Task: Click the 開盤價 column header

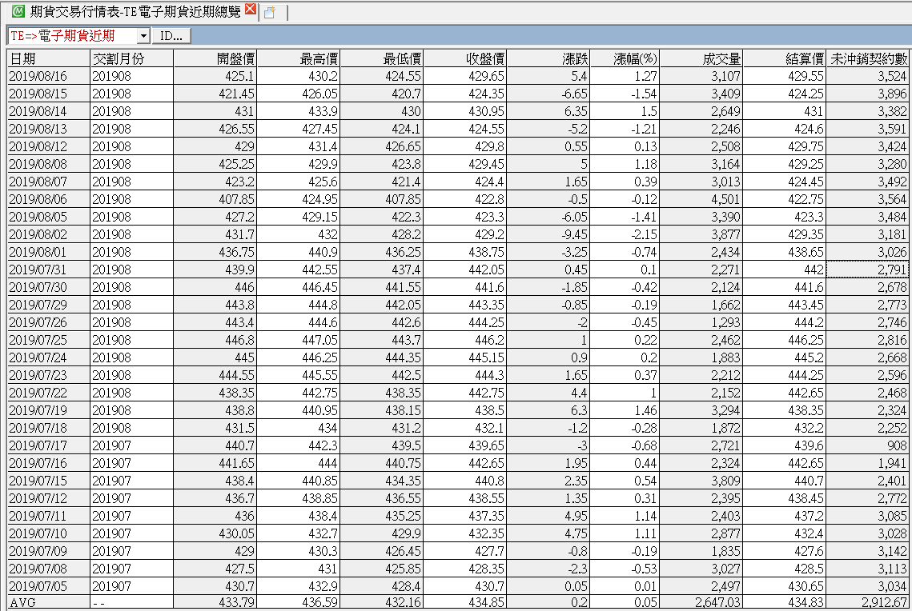Action: coord(215,58)
